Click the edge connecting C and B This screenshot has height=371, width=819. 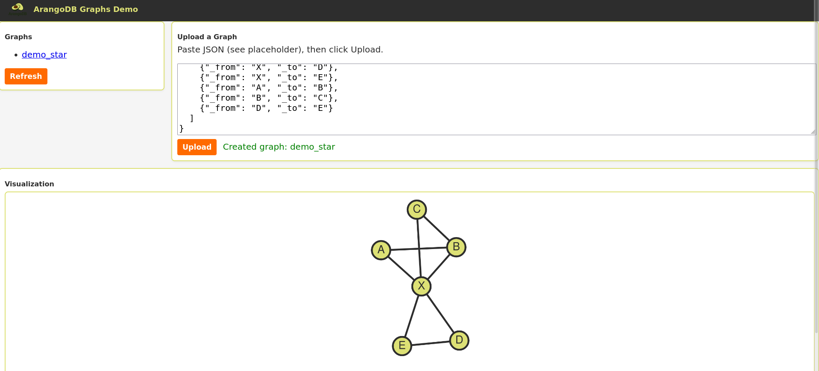coord(436,228)
